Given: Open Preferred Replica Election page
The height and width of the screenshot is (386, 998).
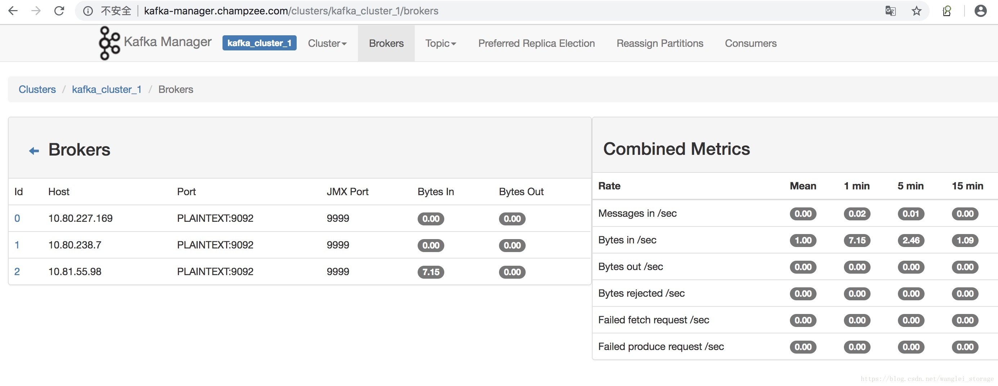Looking at the screenshot, I should pyautogui.click(x=536, y=44).
